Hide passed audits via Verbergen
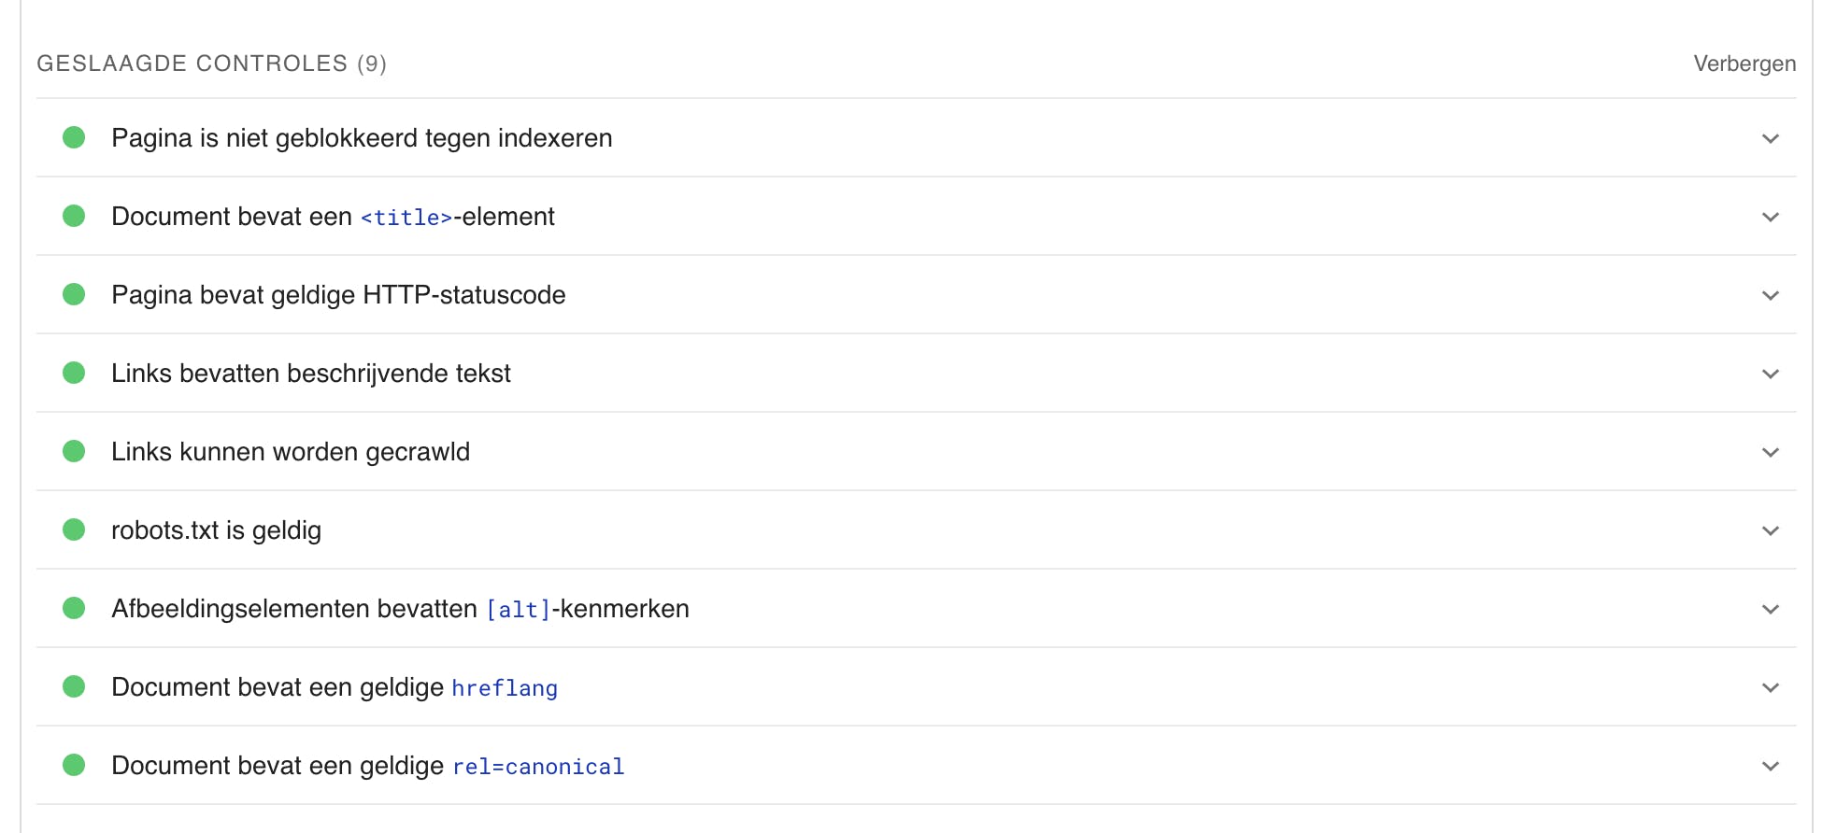The height and width of the screenshot is (833, 1837). pos(1744,64)
